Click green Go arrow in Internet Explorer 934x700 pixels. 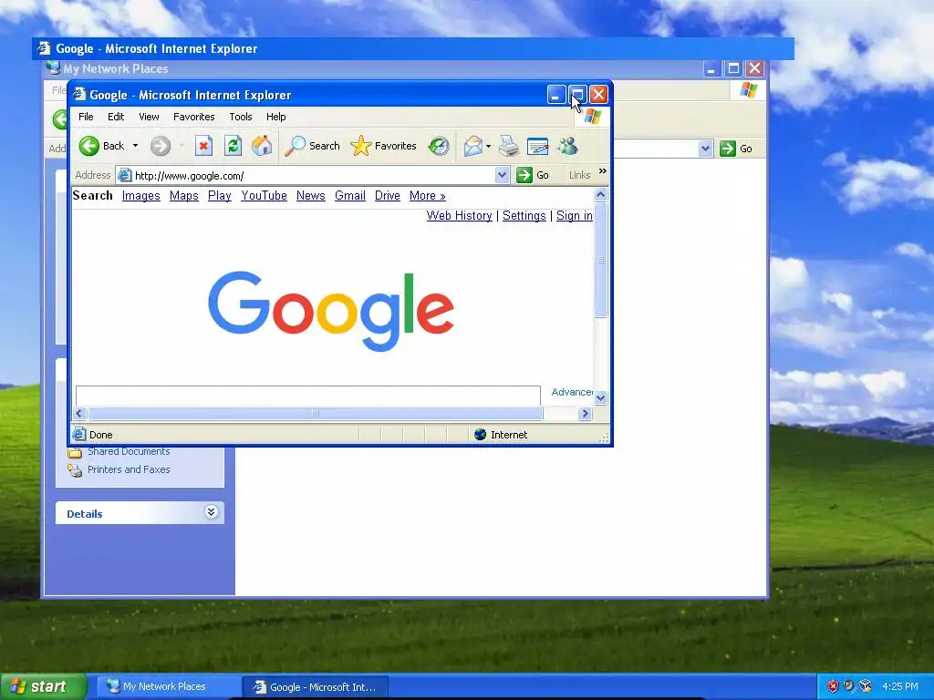[524, 175]
